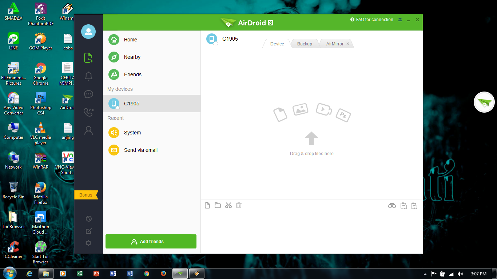Click the floating AirDroid paper plane bubble

click(x=484, y=102)
